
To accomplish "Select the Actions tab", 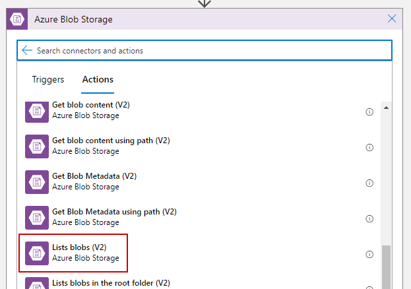I will pos(98,80).
